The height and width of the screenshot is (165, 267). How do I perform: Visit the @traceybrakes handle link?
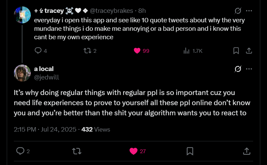tap(110, 11)
